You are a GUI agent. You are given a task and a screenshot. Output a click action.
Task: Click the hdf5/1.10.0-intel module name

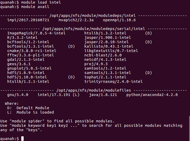coord(27,77)
